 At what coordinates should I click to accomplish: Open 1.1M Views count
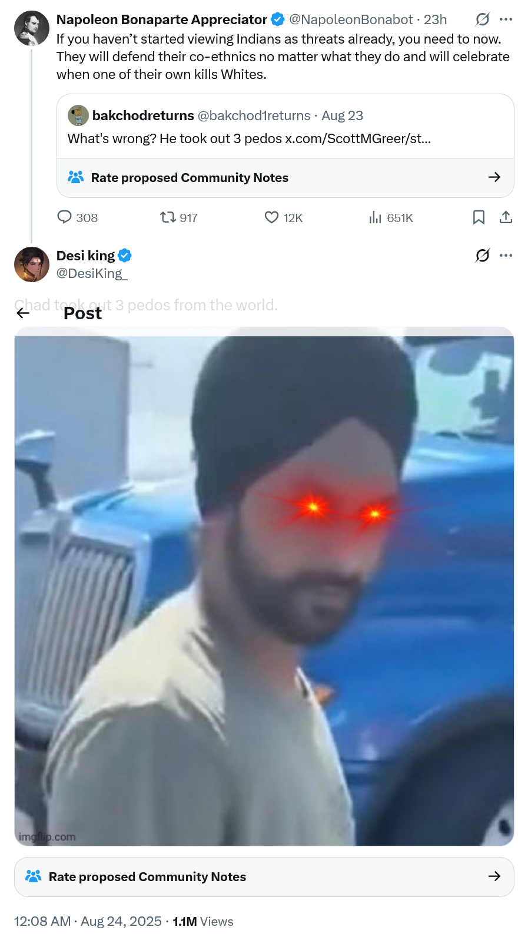pyautogui.click(x=203, y=921)
